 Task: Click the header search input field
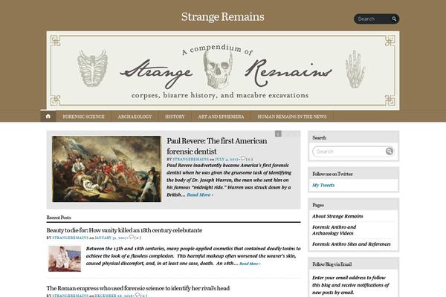[373, 19]
